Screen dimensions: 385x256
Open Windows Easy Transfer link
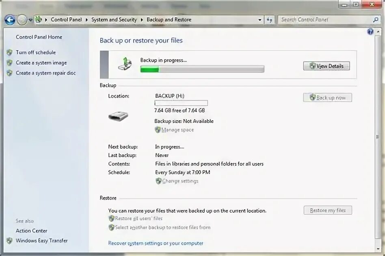click(42, 241)
